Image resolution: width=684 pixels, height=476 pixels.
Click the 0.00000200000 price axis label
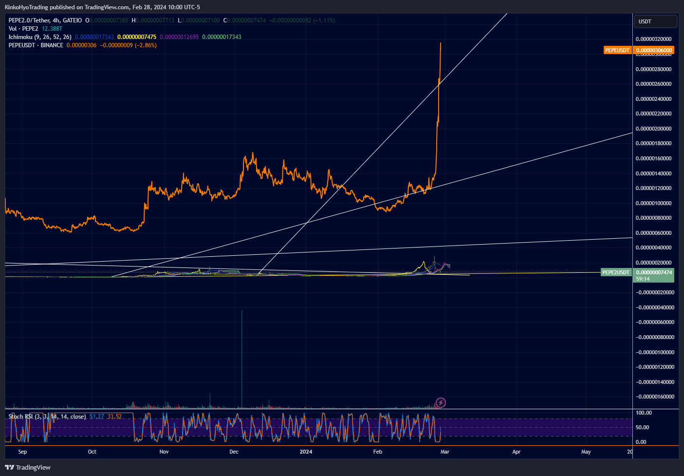pyautogui.click(x=654, y=129)
